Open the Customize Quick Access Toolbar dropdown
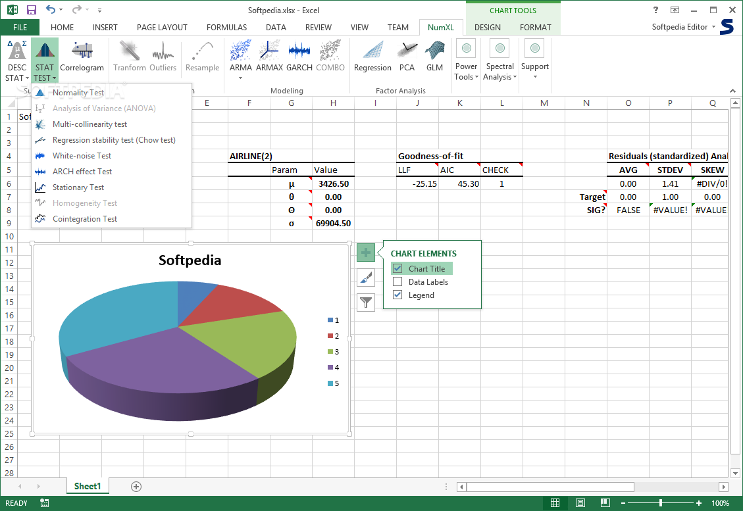 99,10
